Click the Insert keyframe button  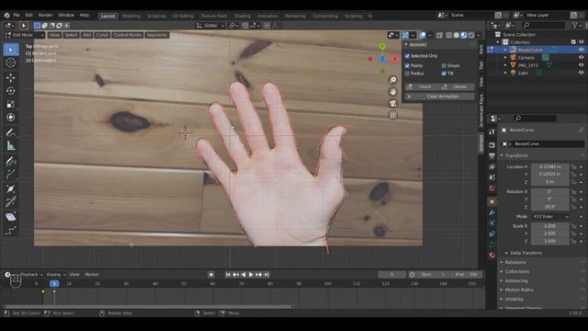click(x=422, y=86)
